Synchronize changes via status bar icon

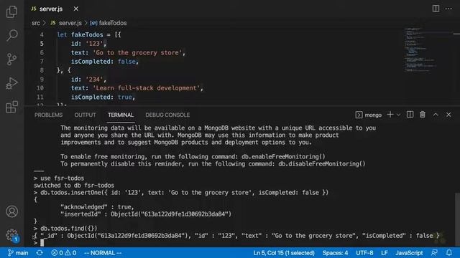point(40,253)
